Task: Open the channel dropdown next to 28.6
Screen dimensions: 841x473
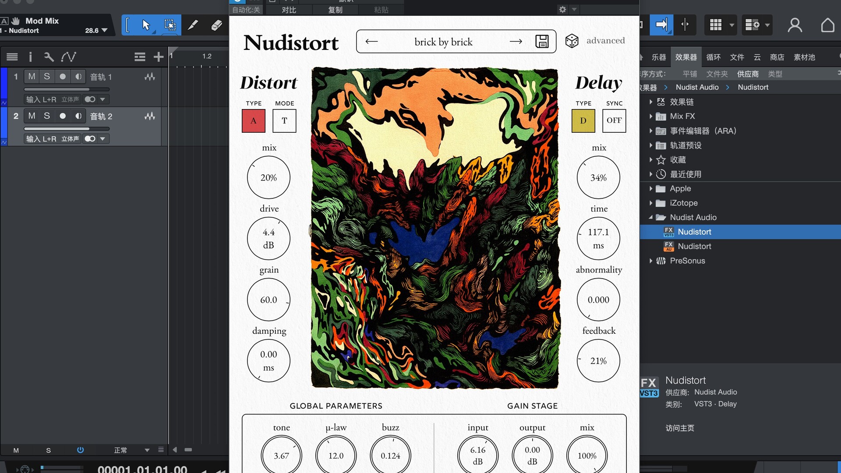Action: [104, 30]
